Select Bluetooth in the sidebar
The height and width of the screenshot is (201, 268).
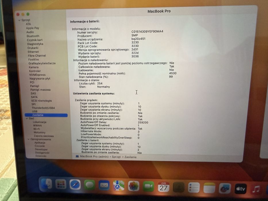[33, 36]
